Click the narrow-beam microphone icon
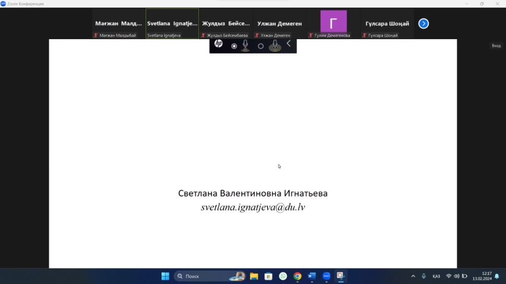The height and width of the screenshot is (284, 506). pyautogui.click(x=245, y=46)
